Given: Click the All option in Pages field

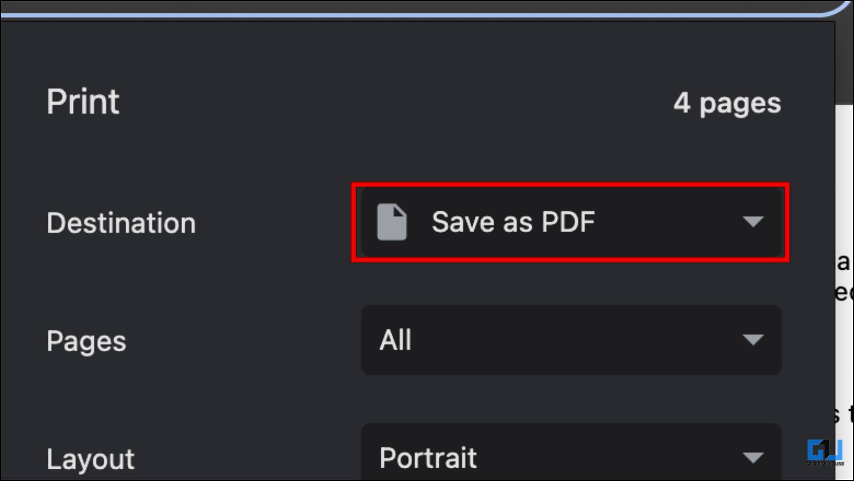Looking at the screenshot, I should click(x=395, y=340).
